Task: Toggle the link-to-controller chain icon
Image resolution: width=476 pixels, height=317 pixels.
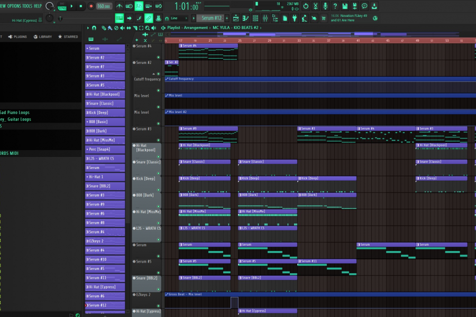Action: pyautogui.click(x=149, y=18)
